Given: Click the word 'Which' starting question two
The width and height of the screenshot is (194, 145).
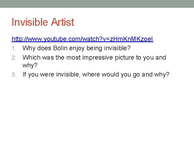Looking at the screenshot, I should (x=32, y=57).
